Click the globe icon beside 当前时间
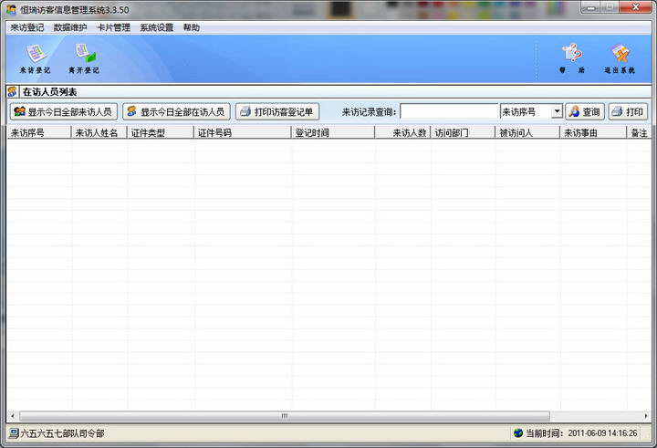 tap(518, 432)
